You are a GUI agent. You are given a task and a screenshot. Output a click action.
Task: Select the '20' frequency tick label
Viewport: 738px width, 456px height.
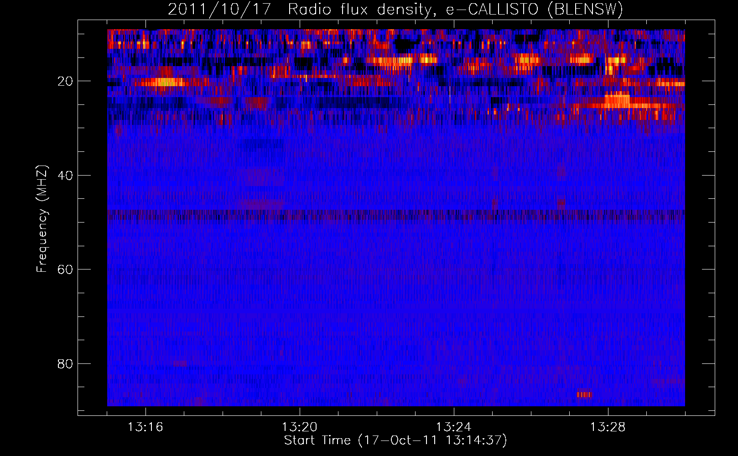click(x=66, y=81)
